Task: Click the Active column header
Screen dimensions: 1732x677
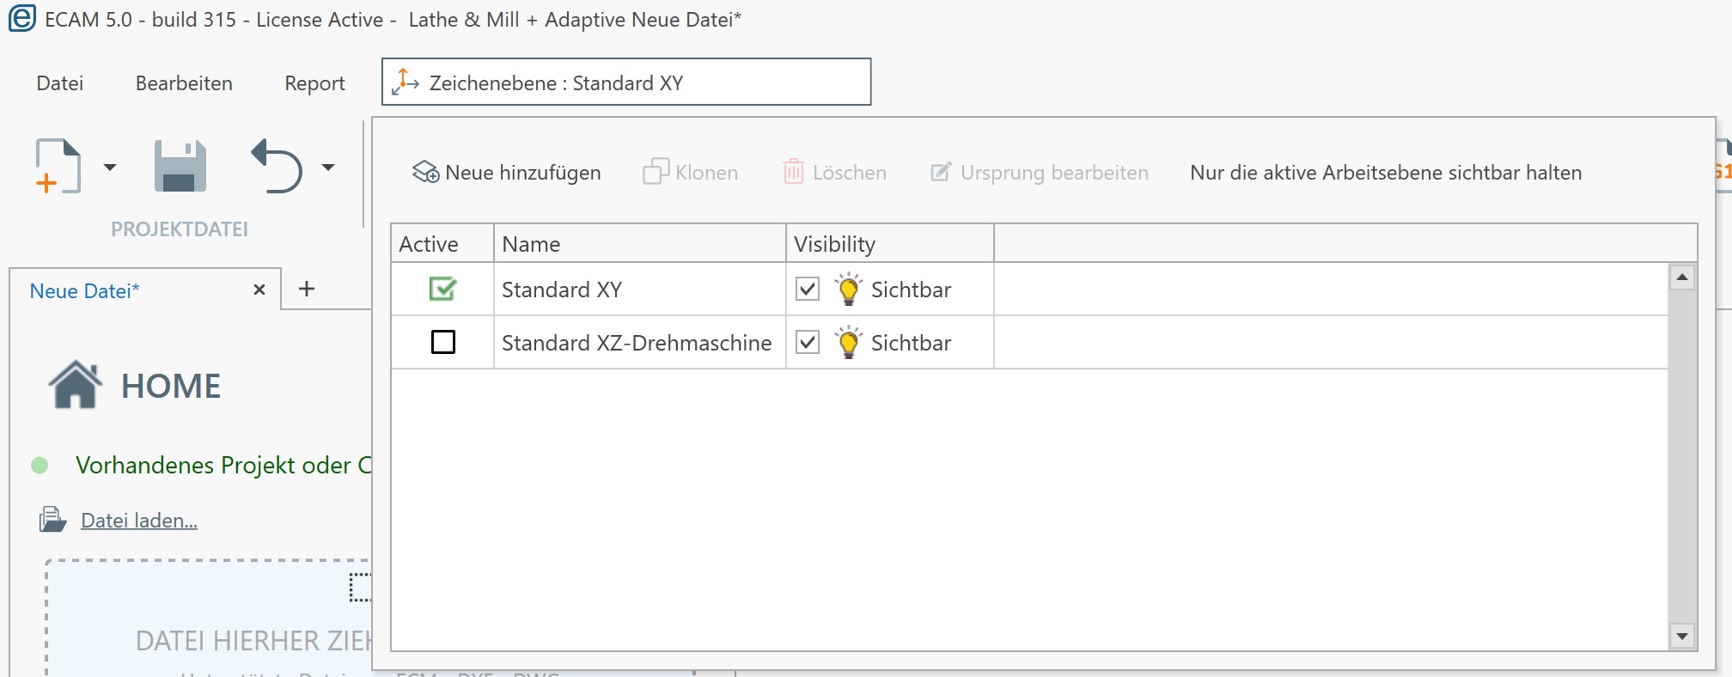Action: [x=442, y=244]
